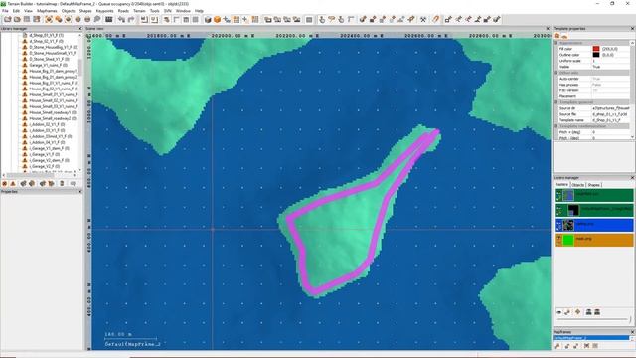Viewport: 636px width, 358px height.
Task: Click the mask.png green thumbnail
Action: click(x=568, y=240)
